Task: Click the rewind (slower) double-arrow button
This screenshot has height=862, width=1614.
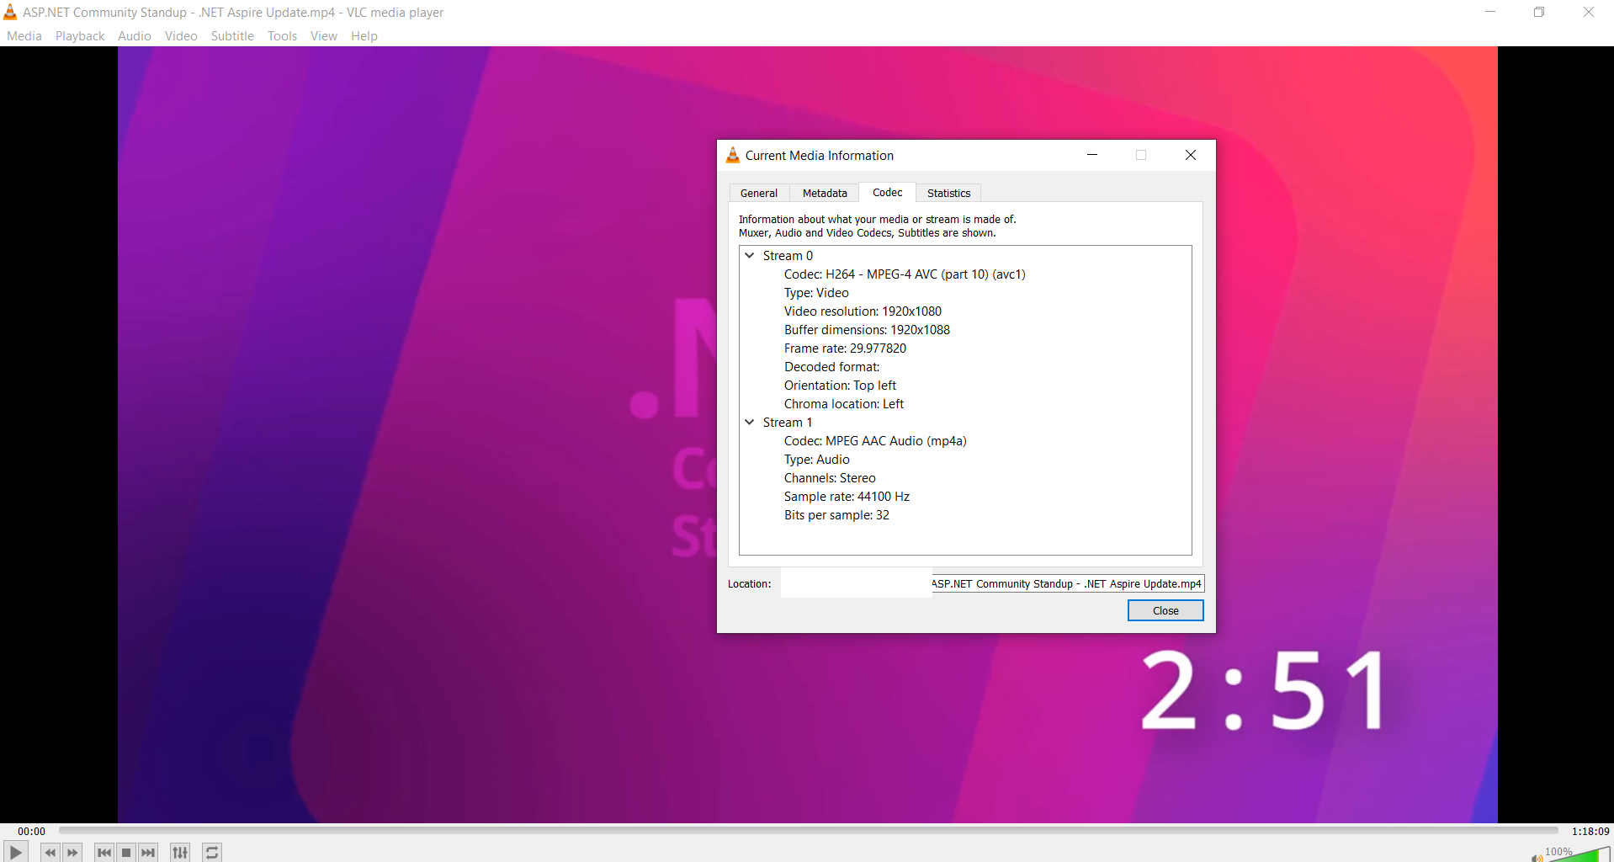Action: pos(50,853)
